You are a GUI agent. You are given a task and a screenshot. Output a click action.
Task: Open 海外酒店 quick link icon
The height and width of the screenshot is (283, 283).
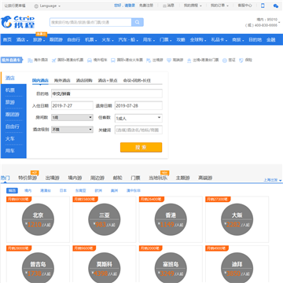pyautogui.click(x=30, y=60)
